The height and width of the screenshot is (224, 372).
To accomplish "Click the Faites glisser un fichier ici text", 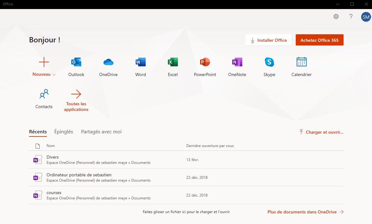I will click(186, 212).
